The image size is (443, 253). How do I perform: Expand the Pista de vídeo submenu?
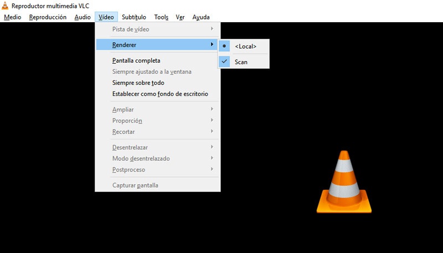(158, 29)
